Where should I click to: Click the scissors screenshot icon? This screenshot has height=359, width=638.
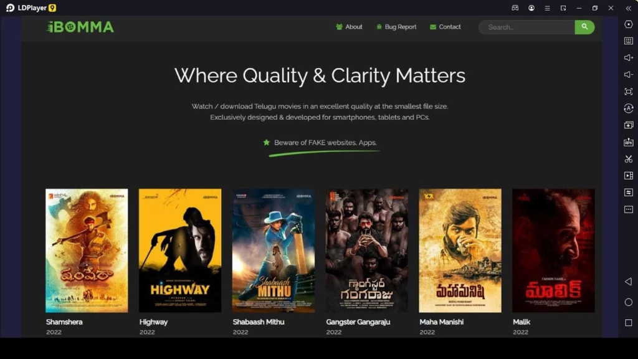click(x=629, y=159)
